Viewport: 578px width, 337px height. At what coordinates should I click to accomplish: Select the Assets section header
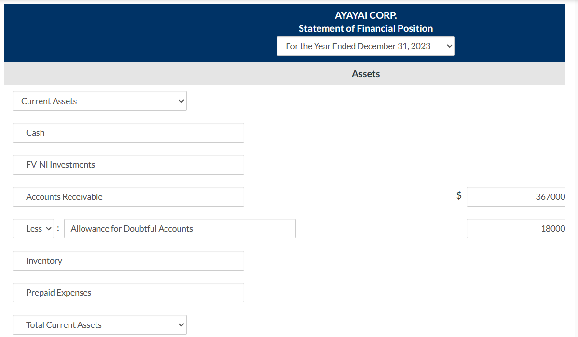point(365,73)
